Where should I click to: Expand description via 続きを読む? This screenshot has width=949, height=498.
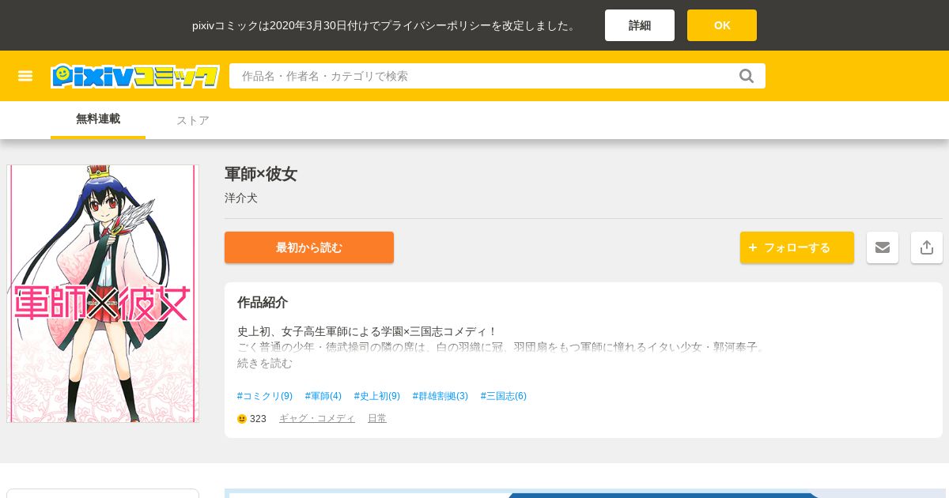(265, 363)
